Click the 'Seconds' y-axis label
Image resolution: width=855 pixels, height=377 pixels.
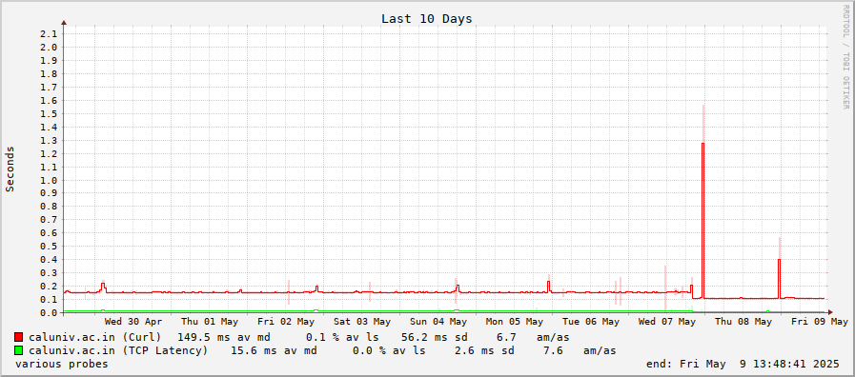pyautogui.click(x=10, y=169)
